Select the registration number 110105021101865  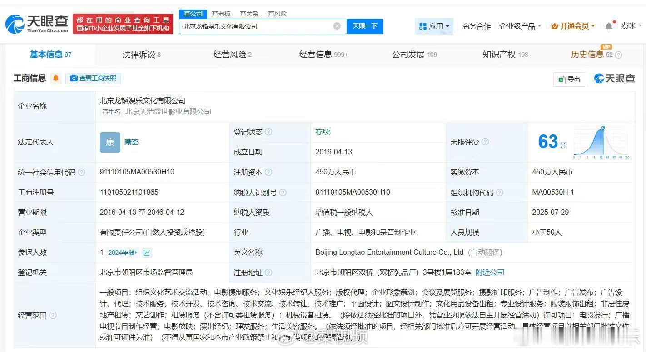coord(129,193)
